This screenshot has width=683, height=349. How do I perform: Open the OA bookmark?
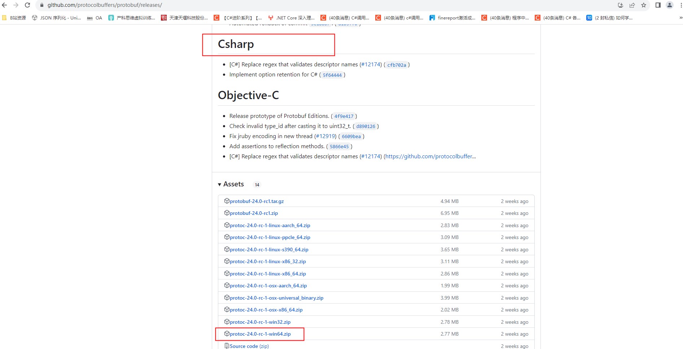click(95, 18)
